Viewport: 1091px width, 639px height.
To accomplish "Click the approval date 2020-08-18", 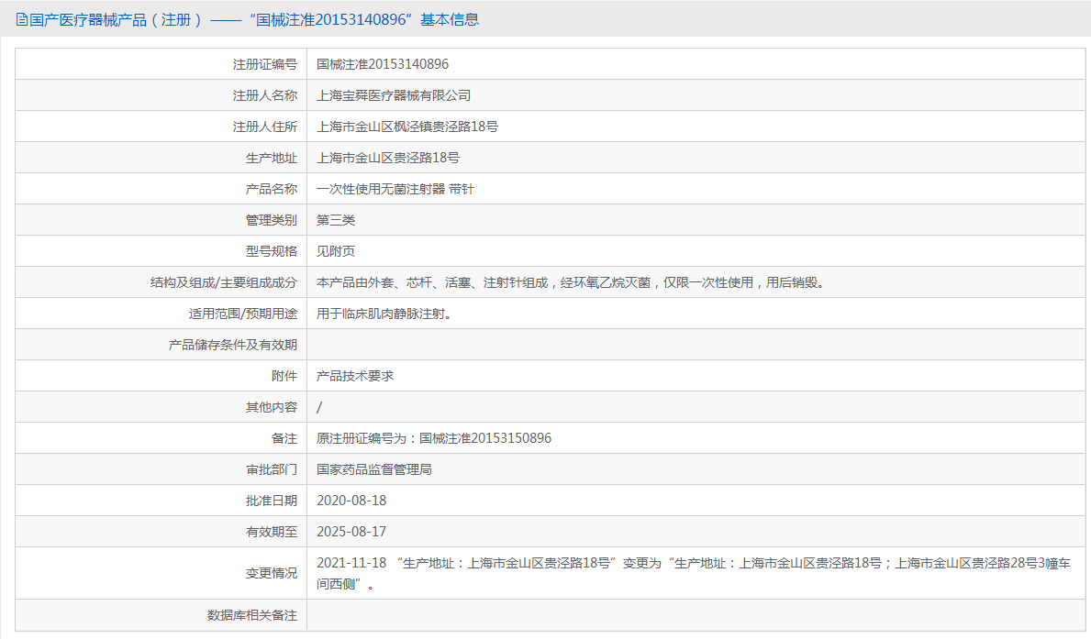I will 351,501.
